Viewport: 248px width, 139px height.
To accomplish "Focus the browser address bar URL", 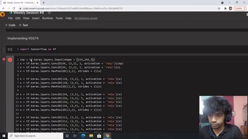I will (x=73, y=8).
